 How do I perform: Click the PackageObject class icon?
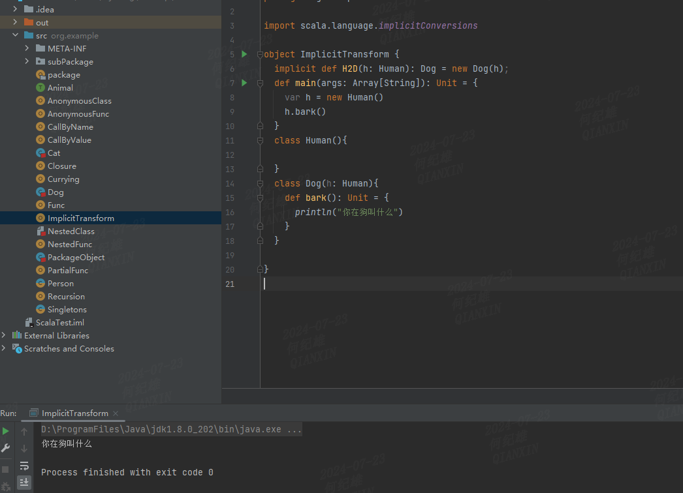pos(40,257)
